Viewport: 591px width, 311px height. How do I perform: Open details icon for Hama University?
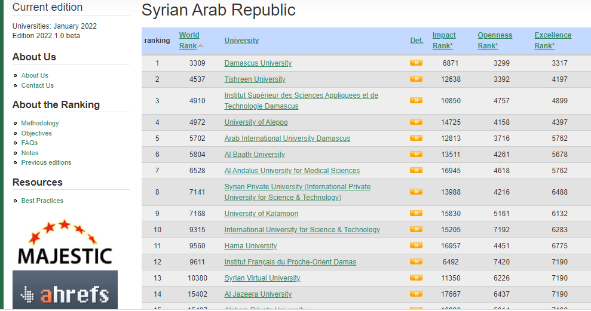(x=416, y=245)
